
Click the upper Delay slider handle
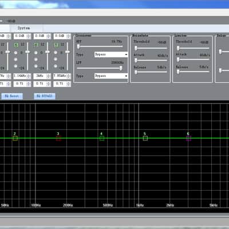point(220,52)
